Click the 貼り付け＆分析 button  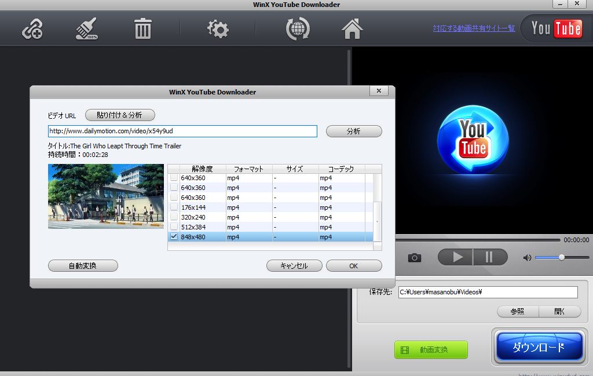(x=120, y=115)
